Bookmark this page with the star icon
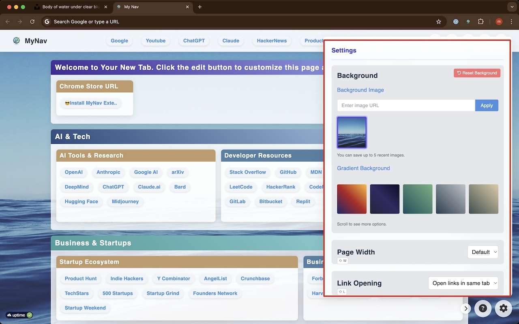The height and width of the screenshot is (324, 519). point(438,21)
